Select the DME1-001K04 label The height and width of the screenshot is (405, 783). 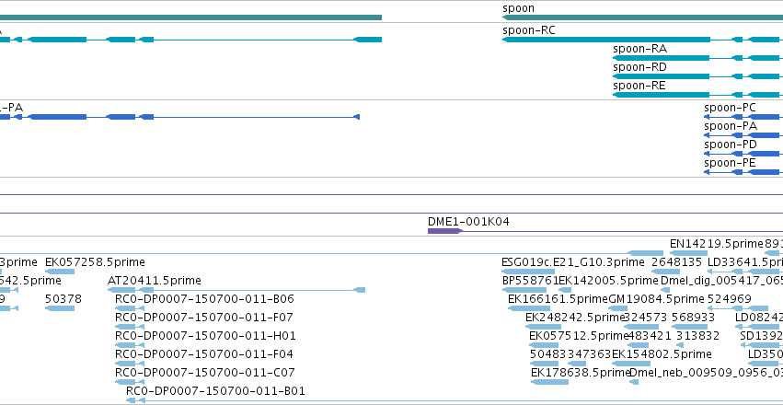469,222
